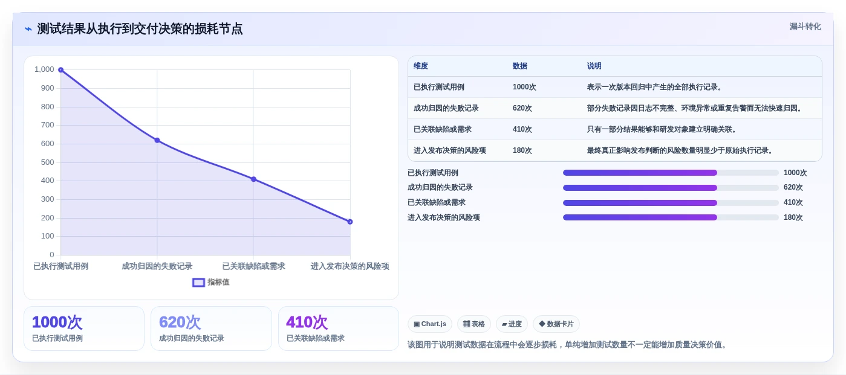Viewport: 846px width, 375px height.
Task: Click table cell 已关联缺陷或需求
Action: coord(443,129)
